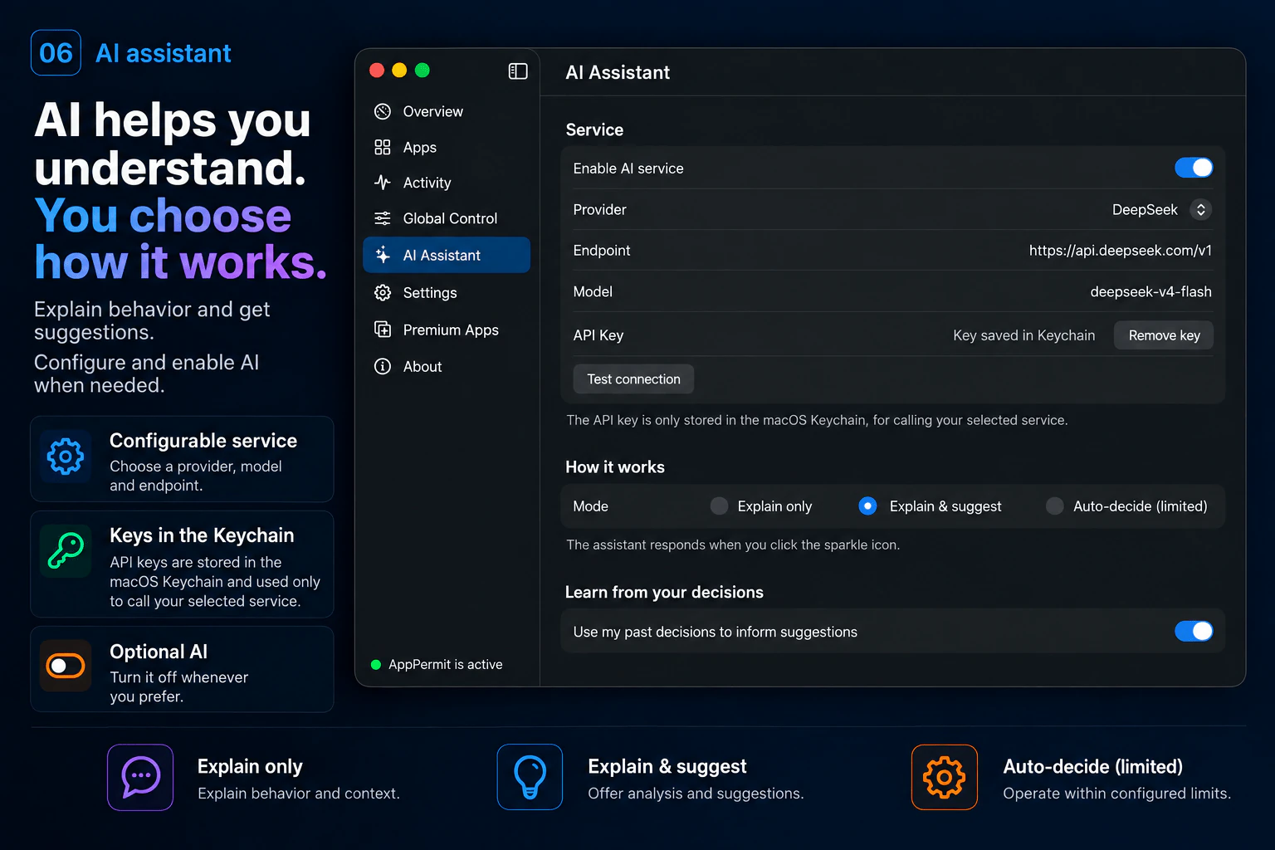Click the "AI Assistant" window title
This screenshot has width=1275, height=850.
pos(618,73)
